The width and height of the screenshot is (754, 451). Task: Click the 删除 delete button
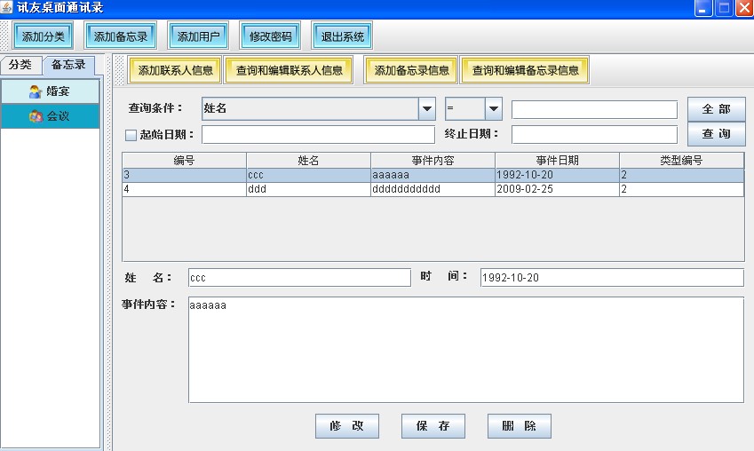point(520,426)
